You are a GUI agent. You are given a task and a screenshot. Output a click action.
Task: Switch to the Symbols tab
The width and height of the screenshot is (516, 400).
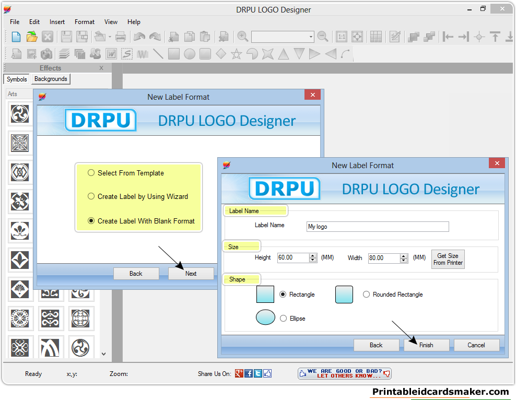pyautogui.click(x=17, y=79)
